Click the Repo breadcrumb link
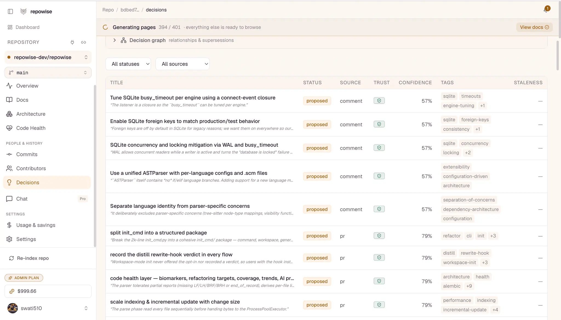This screenshot has height=320, width=561. (x=108, y=10)
